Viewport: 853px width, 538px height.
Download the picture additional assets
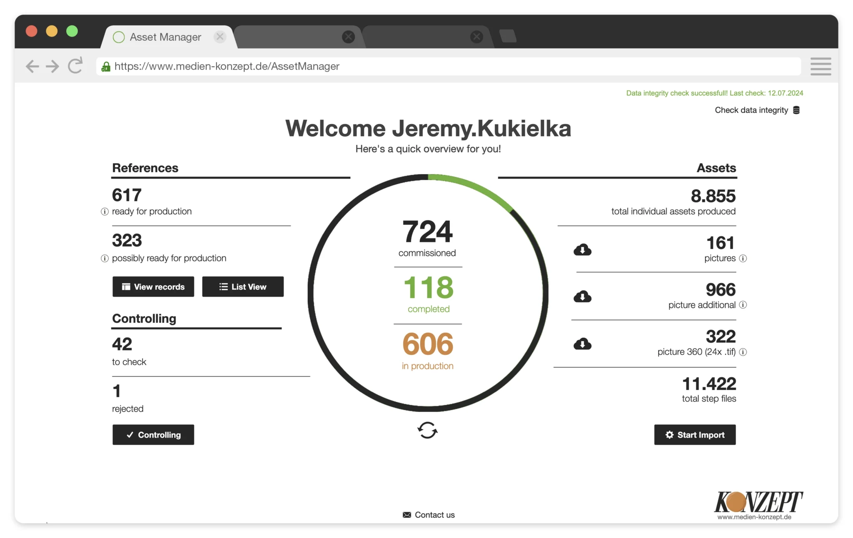coord(582,296)
